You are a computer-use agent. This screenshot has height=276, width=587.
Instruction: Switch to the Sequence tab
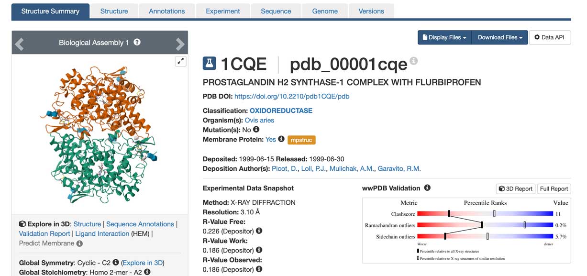click(276, 11)
